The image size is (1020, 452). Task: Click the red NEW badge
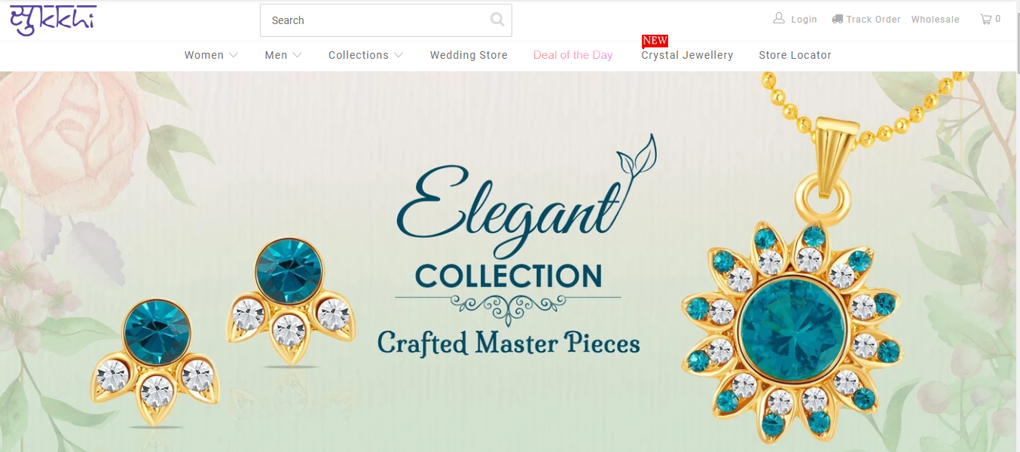tap(655, 41)
